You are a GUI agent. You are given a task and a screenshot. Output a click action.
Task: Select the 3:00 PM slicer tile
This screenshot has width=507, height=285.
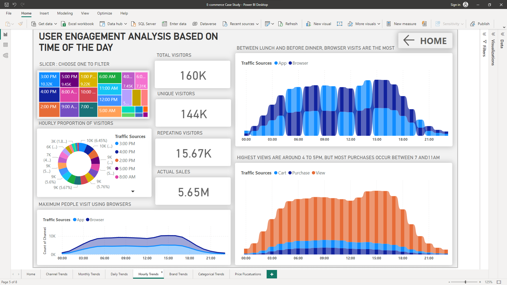coord(49,80)
